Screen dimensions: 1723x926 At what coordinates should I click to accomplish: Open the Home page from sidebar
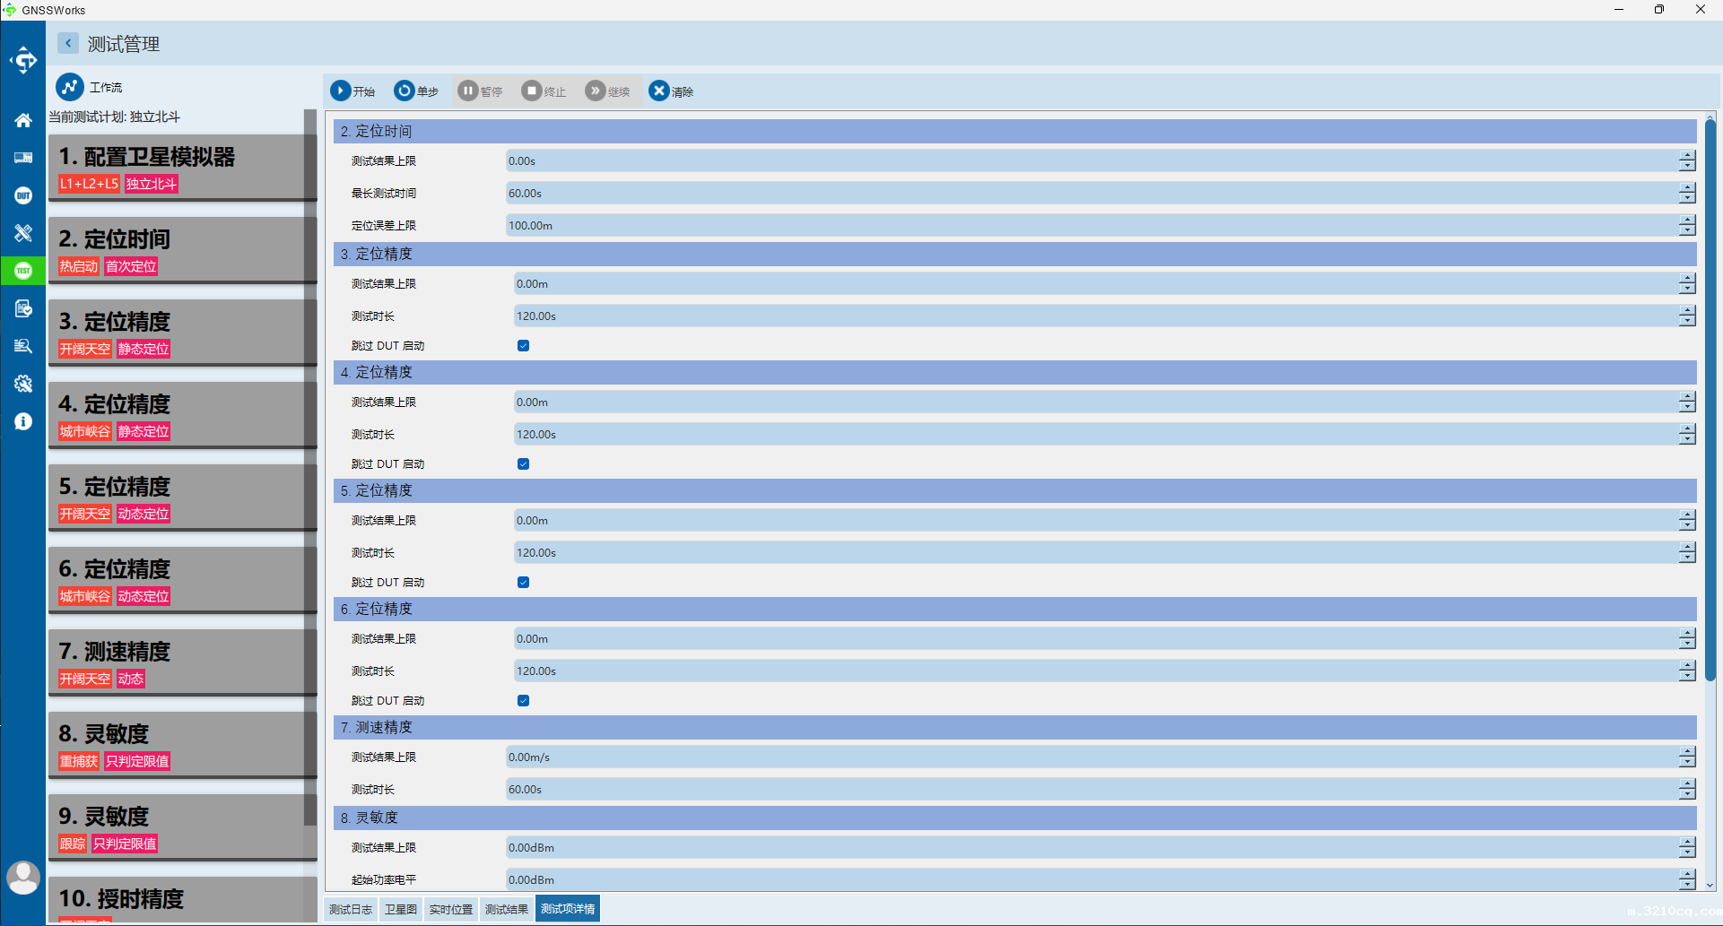[23, 120]
